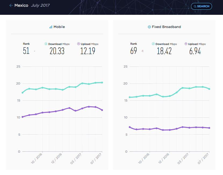Click the magnifier icon in Search
Image resolution: width=223 pixels, height=175 pixels.
point(195,6)
